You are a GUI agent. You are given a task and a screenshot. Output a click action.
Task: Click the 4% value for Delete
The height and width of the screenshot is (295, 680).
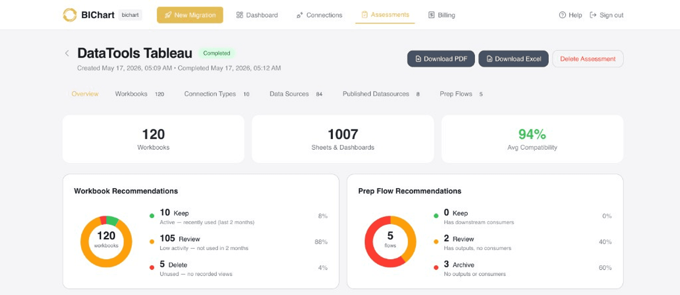pyautogui.click(x=323, y=268)
